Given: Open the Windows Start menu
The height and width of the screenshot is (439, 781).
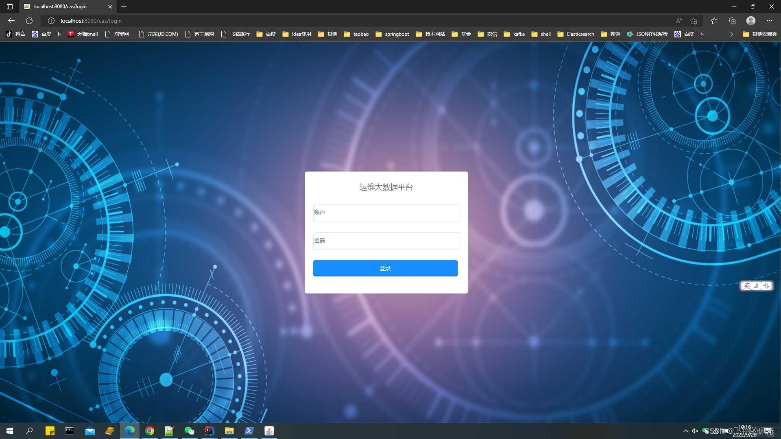Looking at the screenshot, I should click(x=10, y=431).
